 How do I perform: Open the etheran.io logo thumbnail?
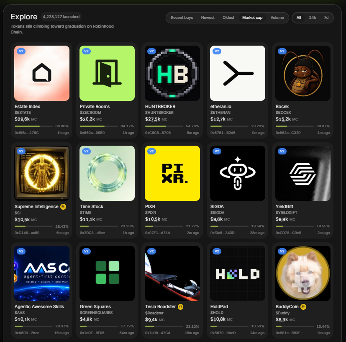[238, 73]
